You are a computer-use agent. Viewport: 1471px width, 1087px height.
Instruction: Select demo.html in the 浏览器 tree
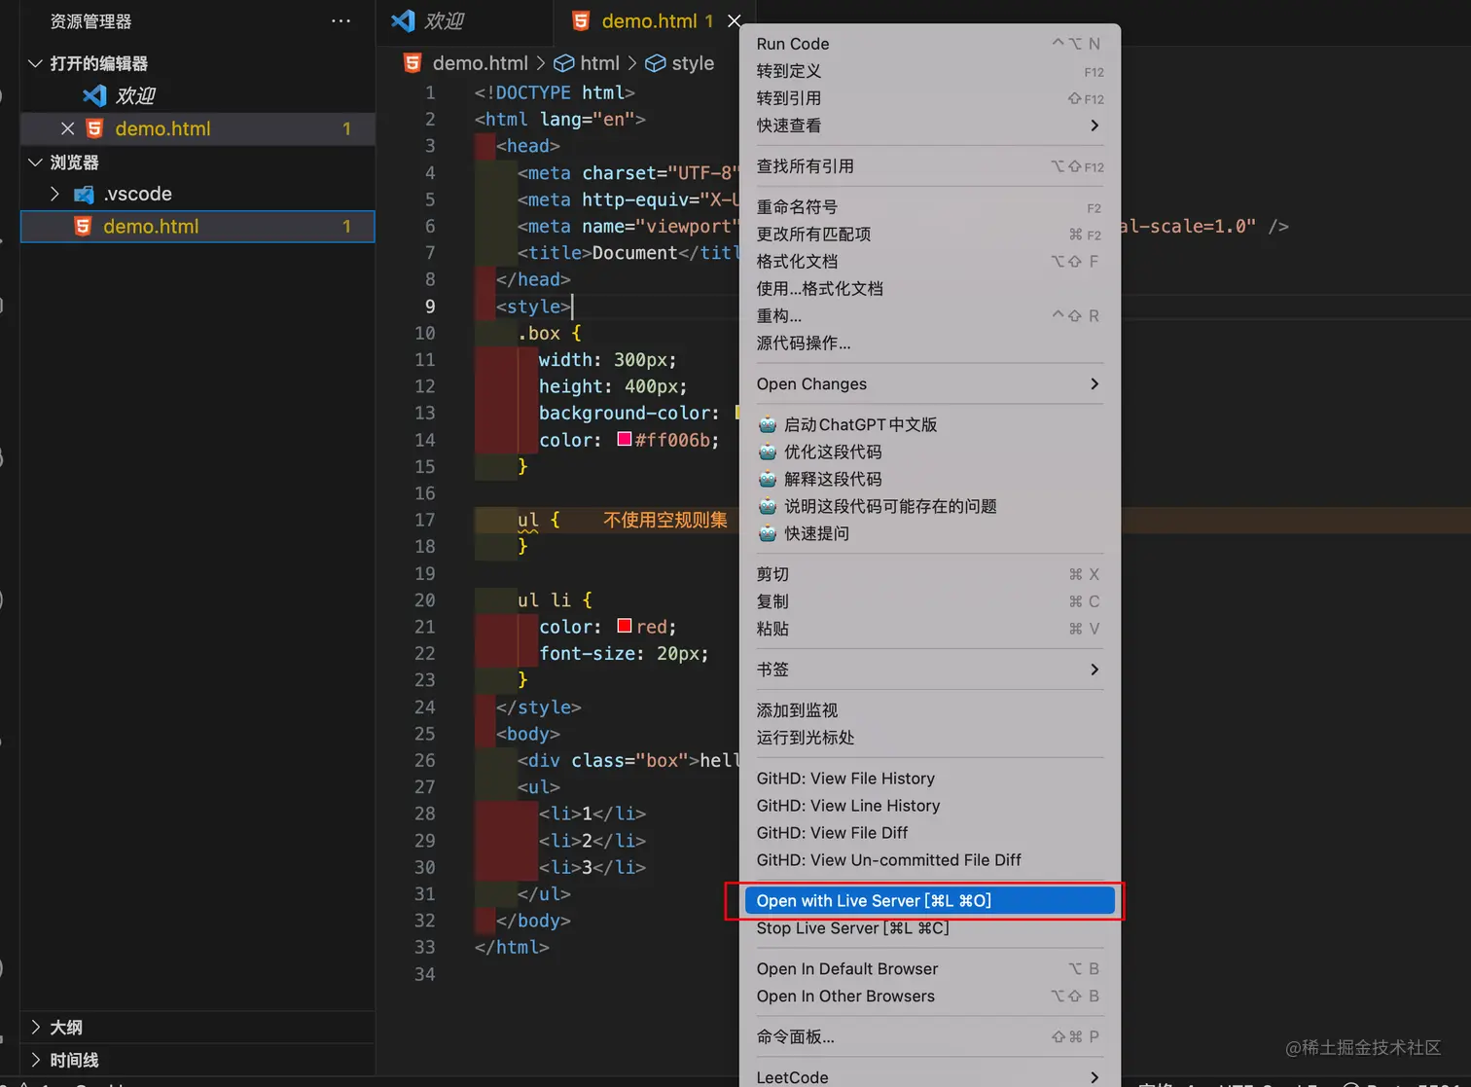coord(197,226)
